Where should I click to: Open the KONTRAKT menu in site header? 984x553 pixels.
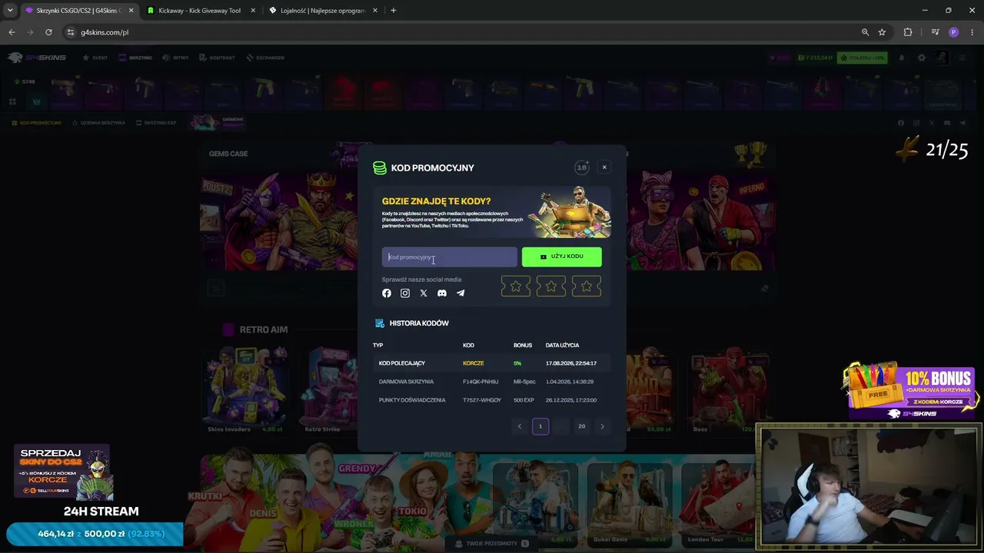pyautogui.click(x=217, y=58)
